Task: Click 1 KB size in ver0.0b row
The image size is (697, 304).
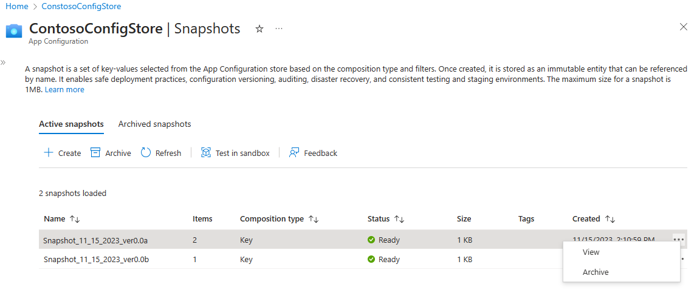Action: tap(464, 259)
